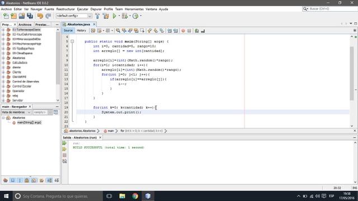Select the Aleatorios.java editor tab
358x201 pixels.
(x=78, y=24)
